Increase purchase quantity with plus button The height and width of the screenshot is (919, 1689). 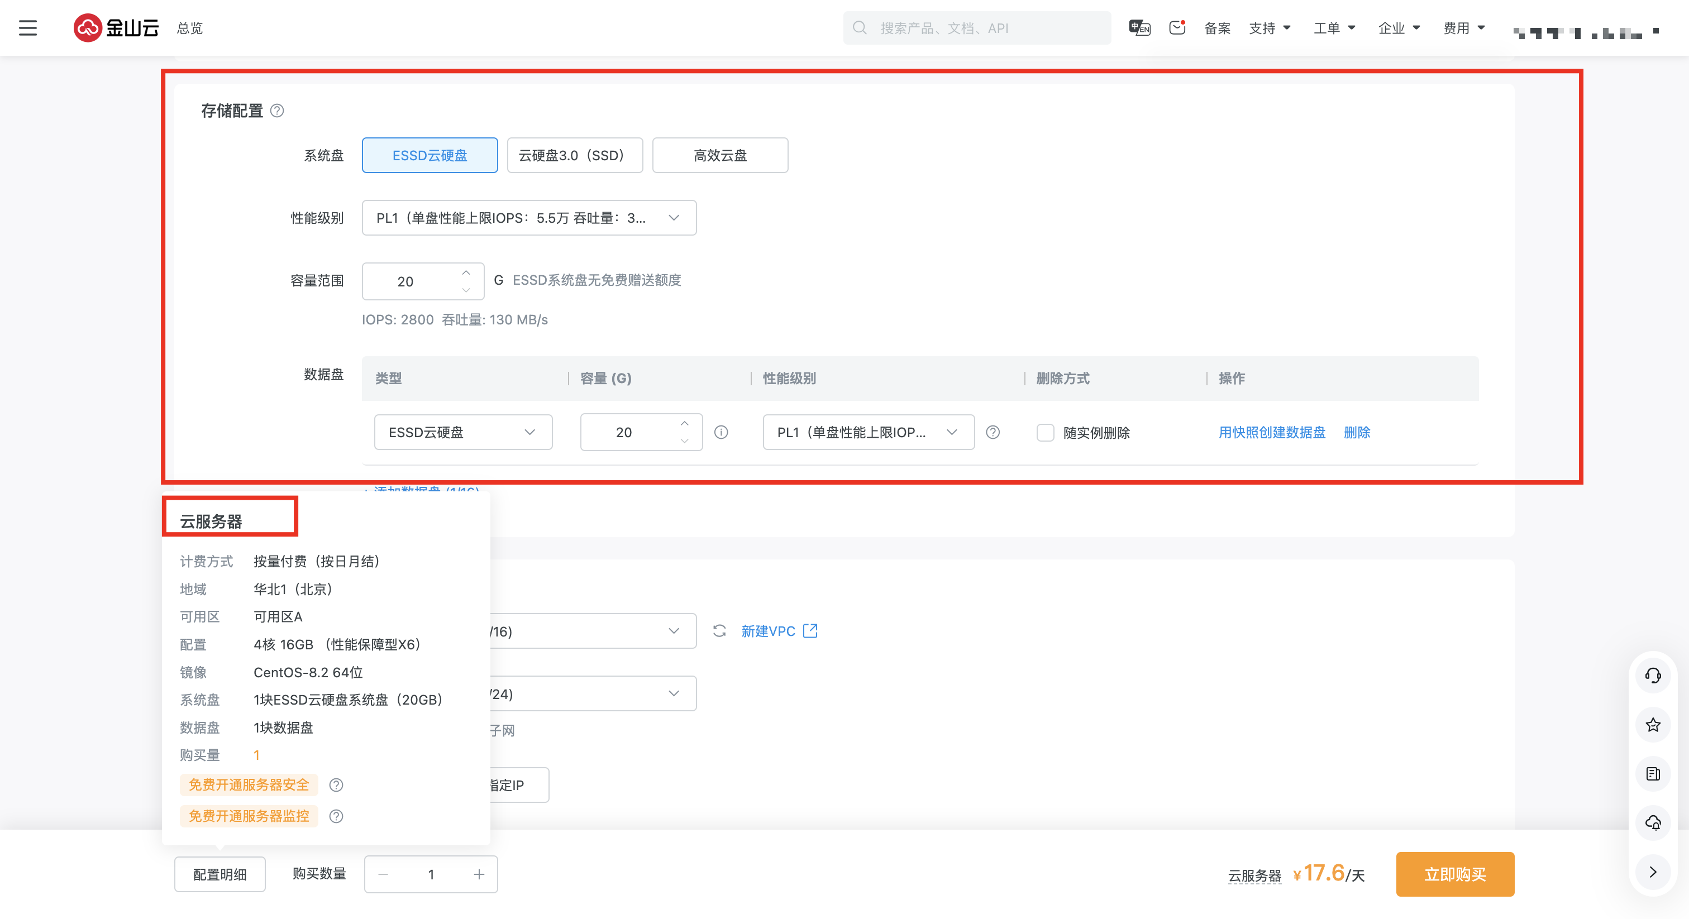tap(479, 874)
